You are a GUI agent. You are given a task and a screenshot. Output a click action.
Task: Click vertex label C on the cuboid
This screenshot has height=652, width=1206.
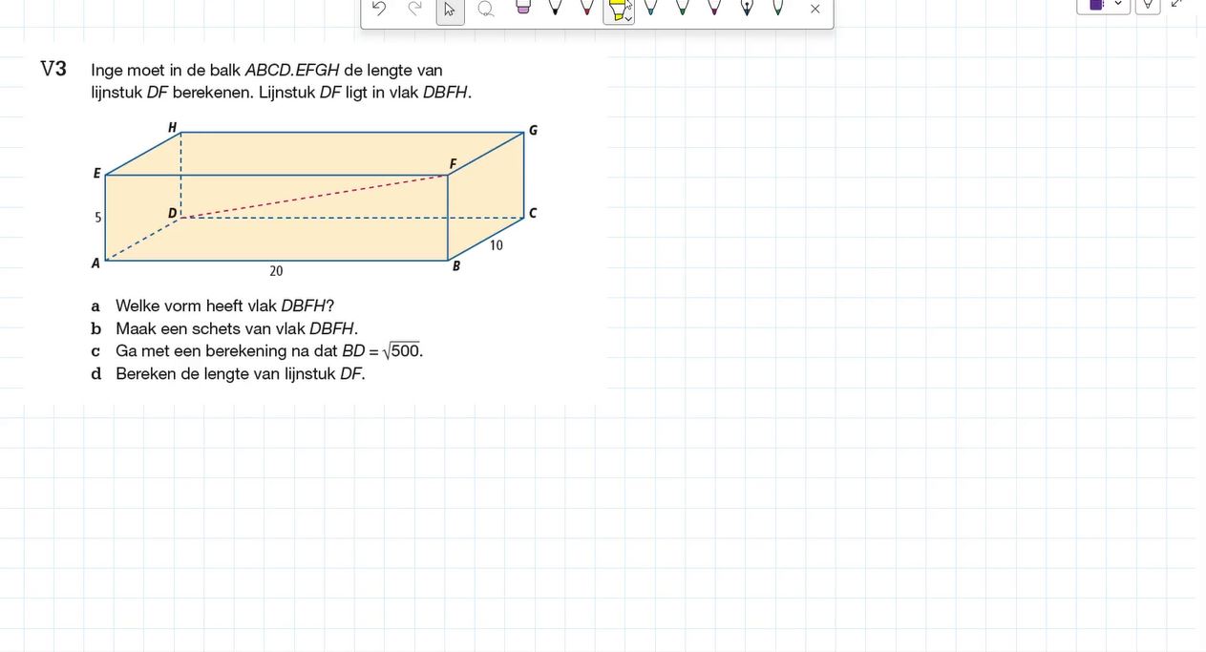click(533, 213)
